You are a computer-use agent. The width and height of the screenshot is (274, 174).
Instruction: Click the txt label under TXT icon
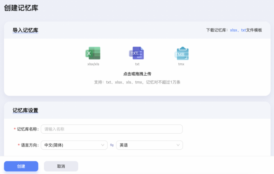pyautogui.click(x=137, y=64)
